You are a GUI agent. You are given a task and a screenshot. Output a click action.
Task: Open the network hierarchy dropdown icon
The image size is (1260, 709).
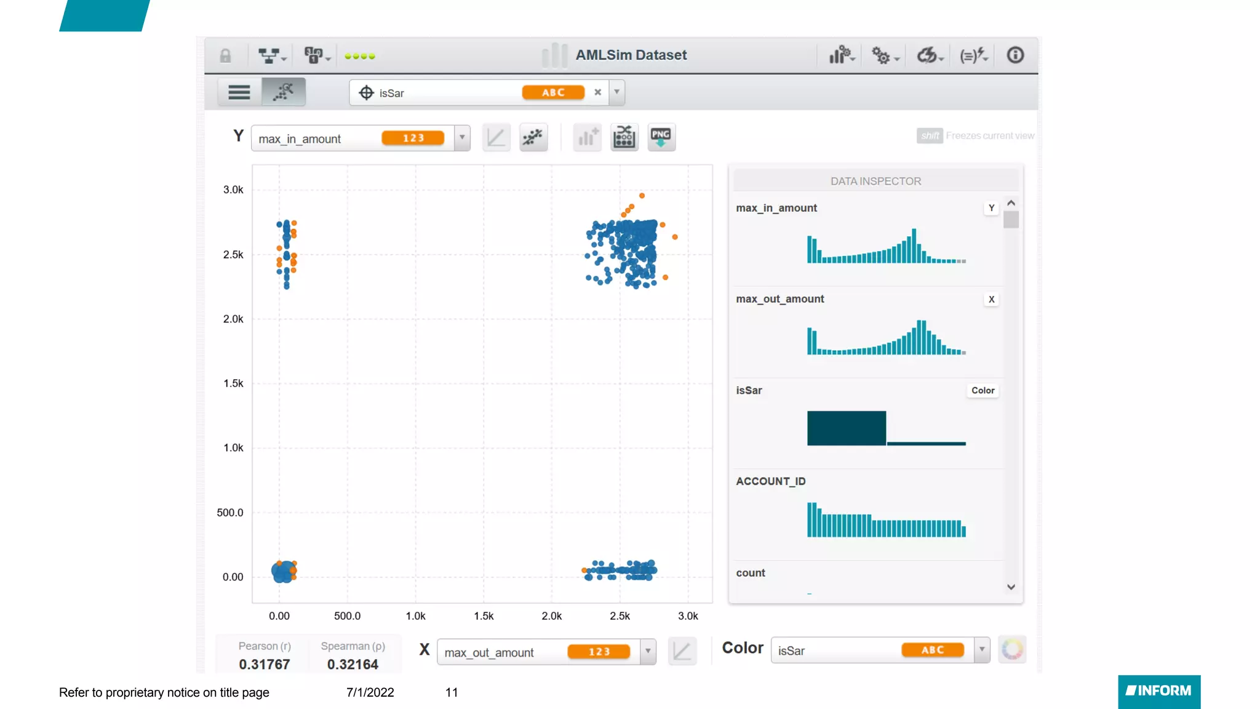271,56
